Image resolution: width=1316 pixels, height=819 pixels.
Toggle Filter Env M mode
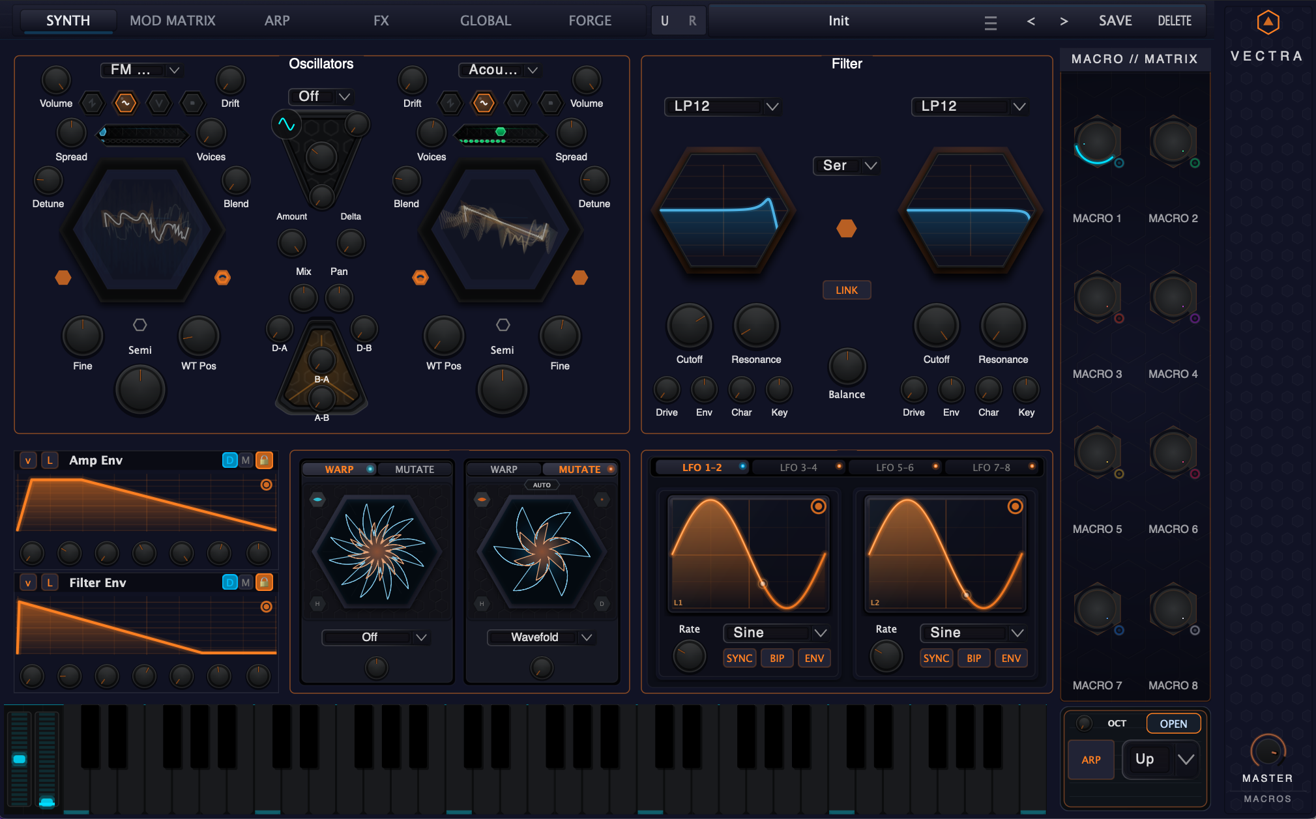tap(246, 582)
